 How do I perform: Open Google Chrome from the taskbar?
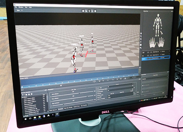coord(40,117)
